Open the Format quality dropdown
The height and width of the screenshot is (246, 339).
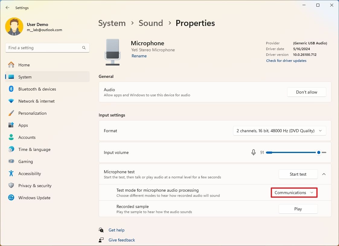[x=279, y=131]
